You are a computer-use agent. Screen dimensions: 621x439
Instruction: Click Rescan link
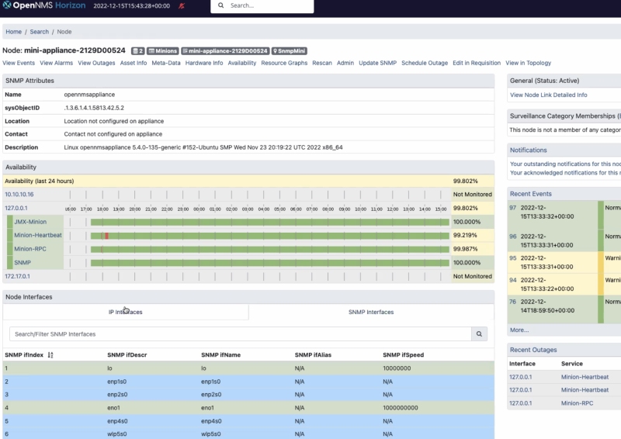(x=322, y=63)
